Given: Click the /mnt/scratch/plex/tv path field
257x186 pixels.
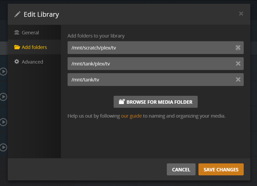Looking at the screenshot, I should (149, 48).
